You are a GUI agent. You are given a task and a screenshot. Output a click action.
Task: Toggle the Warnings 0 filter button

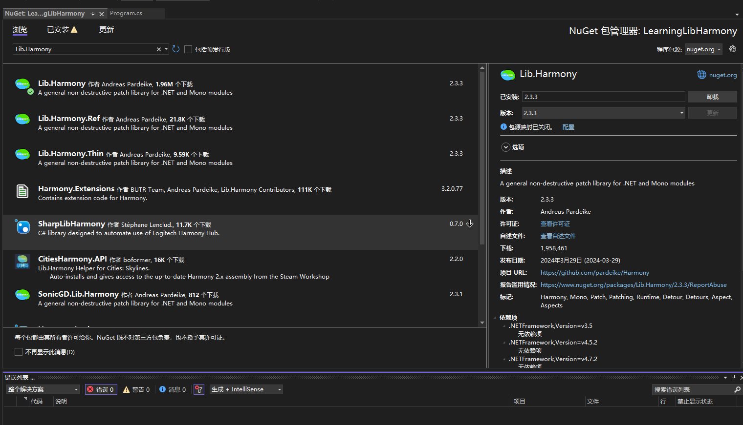tap(136, 389)
